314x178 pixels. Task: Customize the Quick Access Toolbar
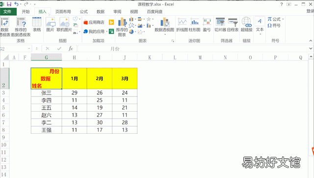click(x=35, y=4)
